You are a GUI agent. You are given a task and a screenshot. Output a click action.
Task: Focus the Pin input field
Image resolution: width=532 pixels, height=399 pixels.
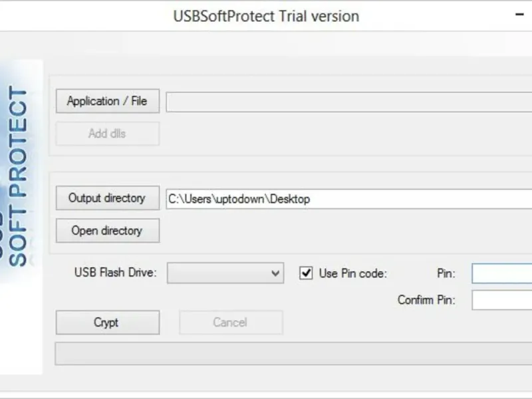click(x=502, y=273)
